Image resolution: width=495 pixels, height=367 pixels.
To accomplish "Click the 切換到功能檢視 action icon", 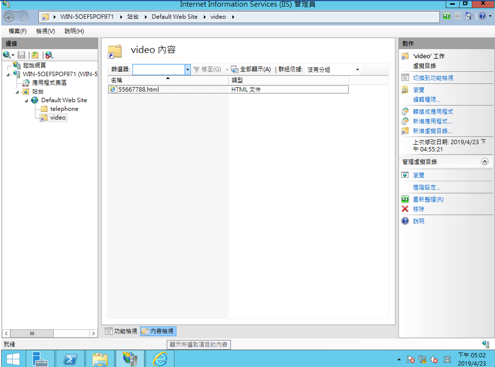I will (405, 78).
